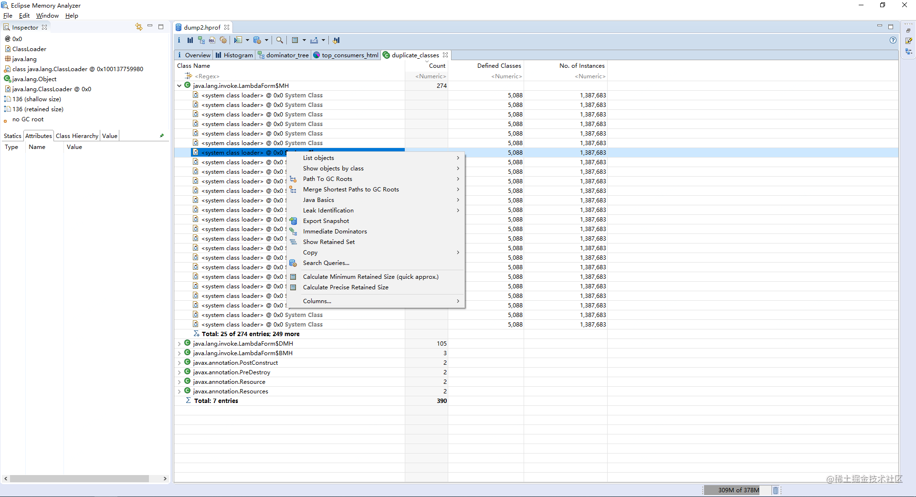Click the export toolbar icon
The image size is (916, 497).
[314, 40]
